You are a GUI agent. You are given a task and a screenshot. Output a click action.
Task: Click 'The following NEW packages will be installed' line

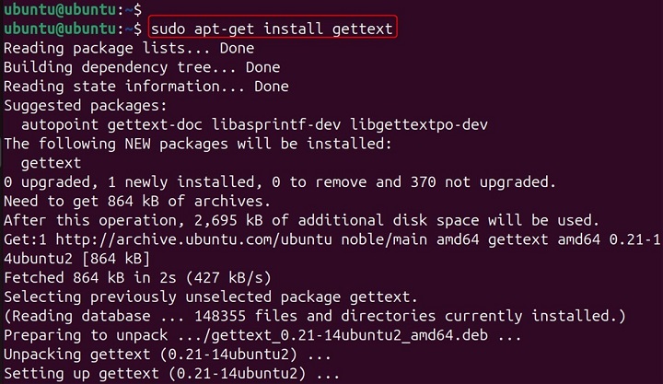198,145
